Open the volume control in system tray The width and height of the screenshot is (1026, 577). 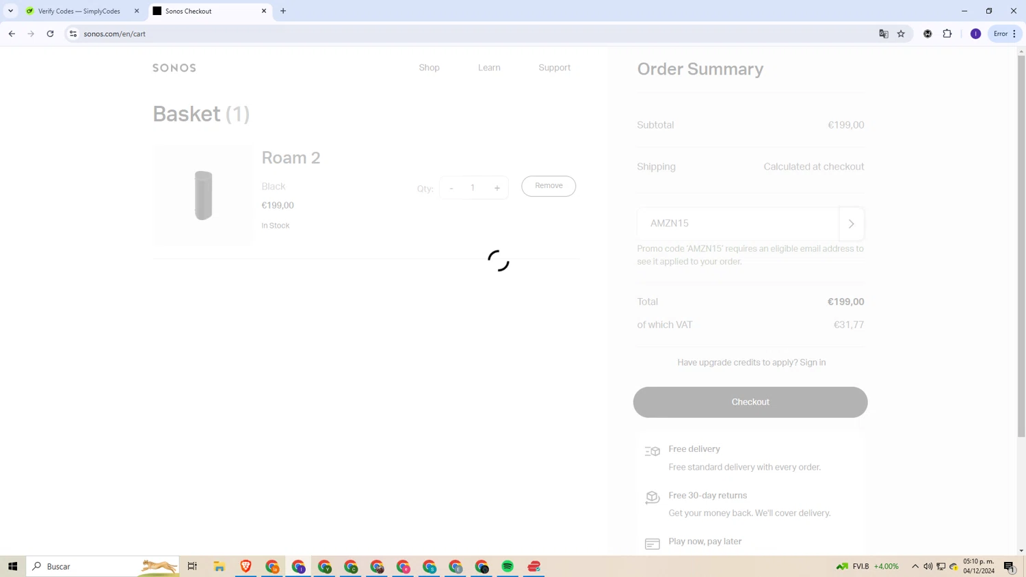tap(928, 566)
